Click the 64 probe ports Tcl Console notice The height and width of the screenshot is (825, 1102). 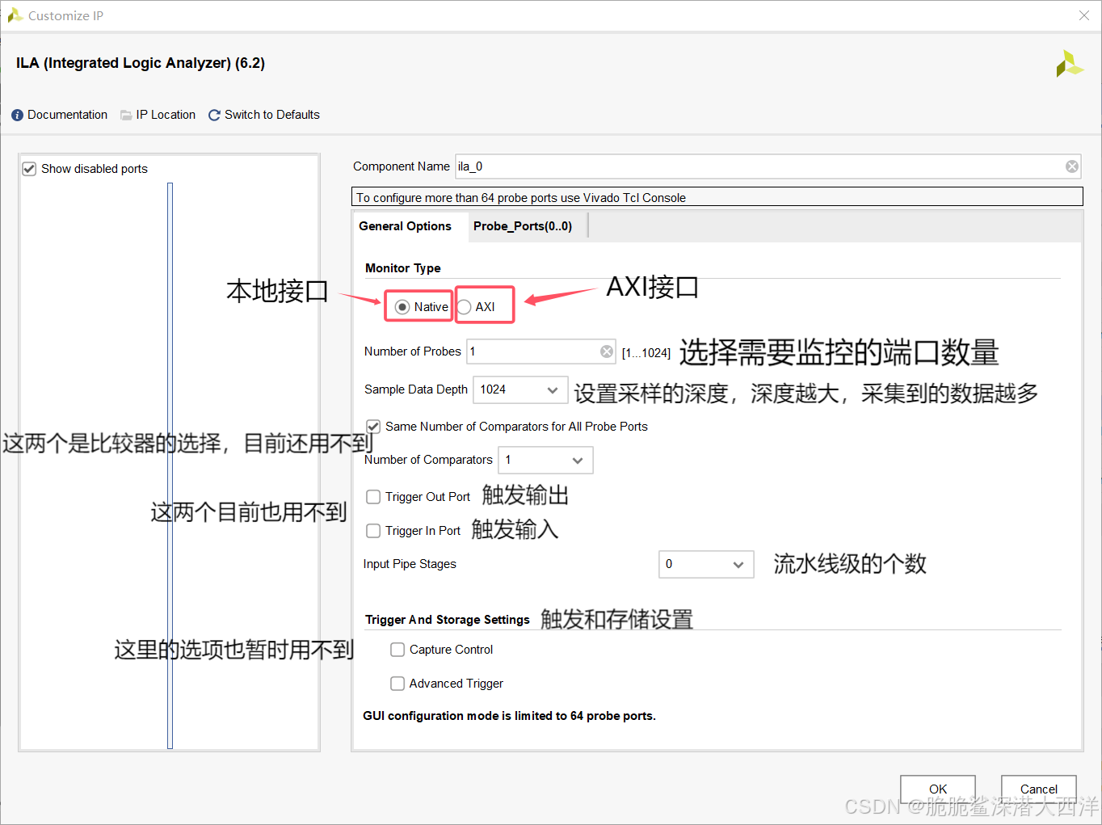tap(717, 197)
